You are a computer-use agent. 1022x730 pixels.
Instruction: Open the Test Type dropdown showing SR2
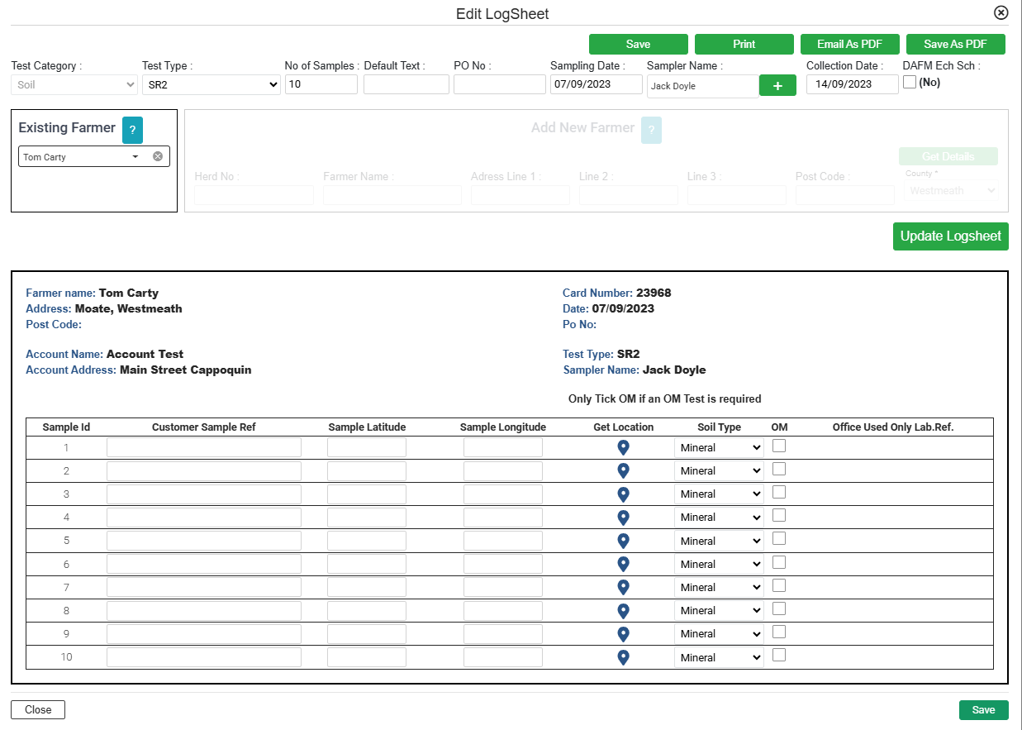coord(211,84)
